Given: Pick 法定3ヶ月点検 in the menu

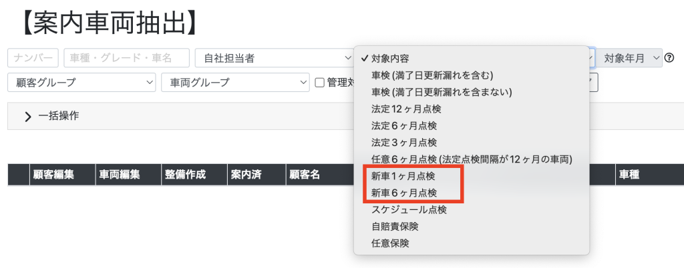Looking at the screenshot, I should tap(403, 142).
